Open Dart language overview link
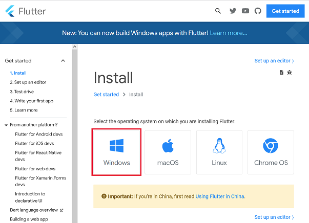The height and width of the screenshot is (223, 309). [x=34, y=210]
